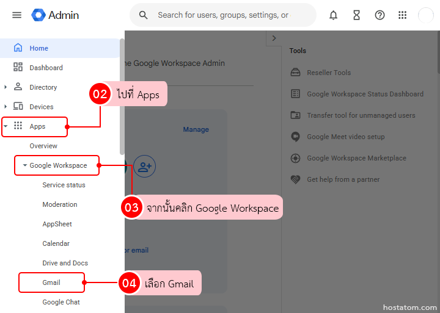Click the page scrollbar by the Tools panel
The height and width of the screenshot is (313, 440).
tap(439, 52)
